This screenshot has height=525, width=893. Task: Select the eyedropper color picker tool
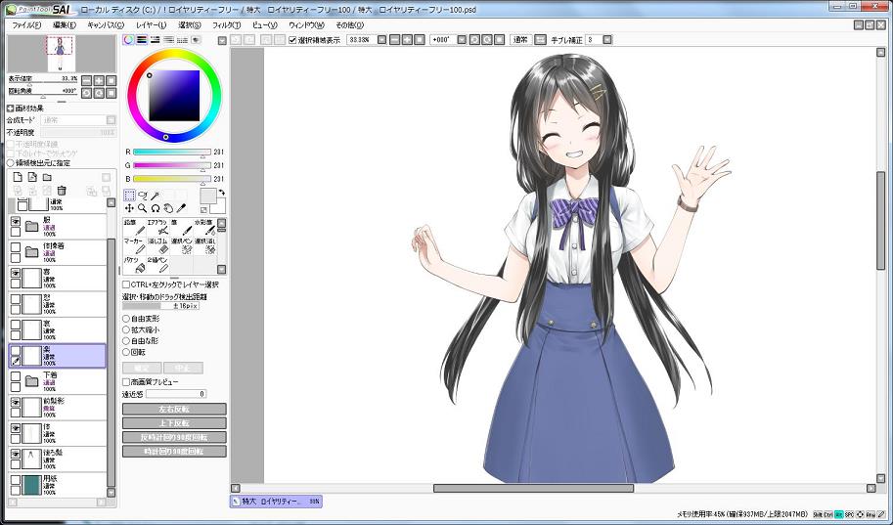point(180,208)
